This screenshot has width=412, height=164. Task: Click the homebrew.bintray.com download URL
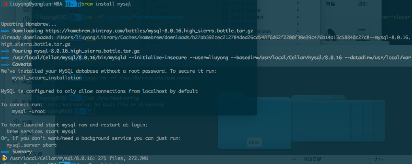(x=149, y=31)
